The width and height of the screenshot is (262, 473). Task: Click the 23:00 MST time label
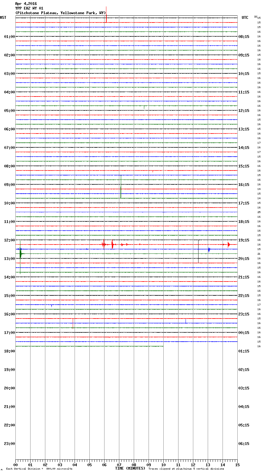tap(9, 444)
